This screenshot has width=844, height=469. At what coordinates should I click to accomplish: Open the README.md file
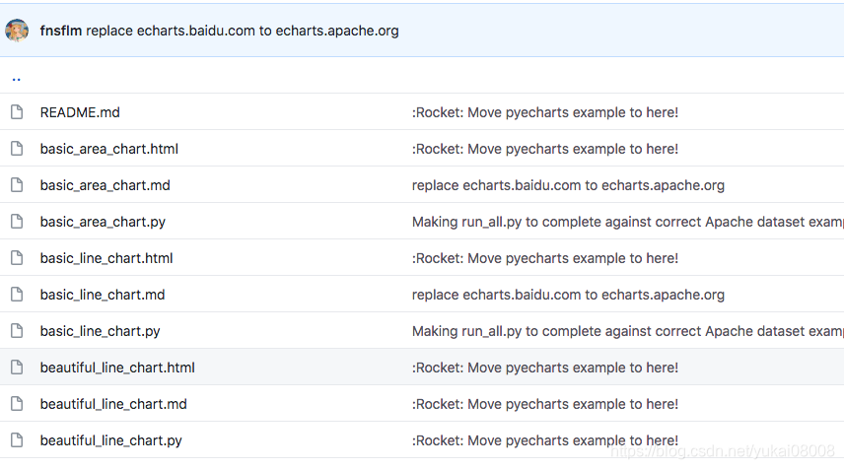[x=80, y=112]
